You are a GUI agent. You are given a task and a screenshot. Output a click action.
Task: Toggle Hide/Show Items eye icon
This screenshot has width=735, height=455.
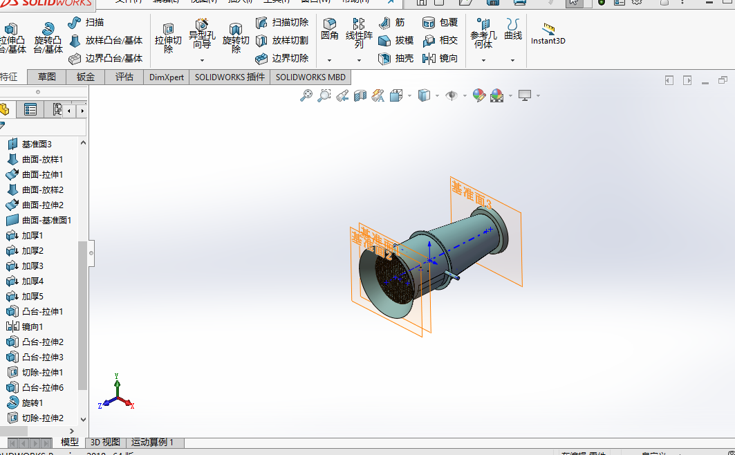(x=452, y=96)
